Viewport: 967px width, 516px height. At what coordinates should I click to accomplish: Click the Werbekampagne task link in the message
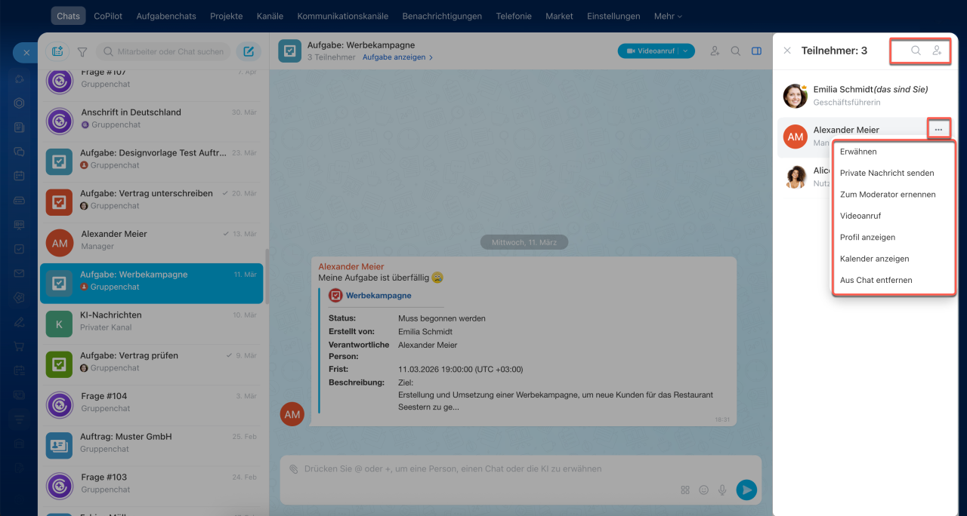click(378, 296)
